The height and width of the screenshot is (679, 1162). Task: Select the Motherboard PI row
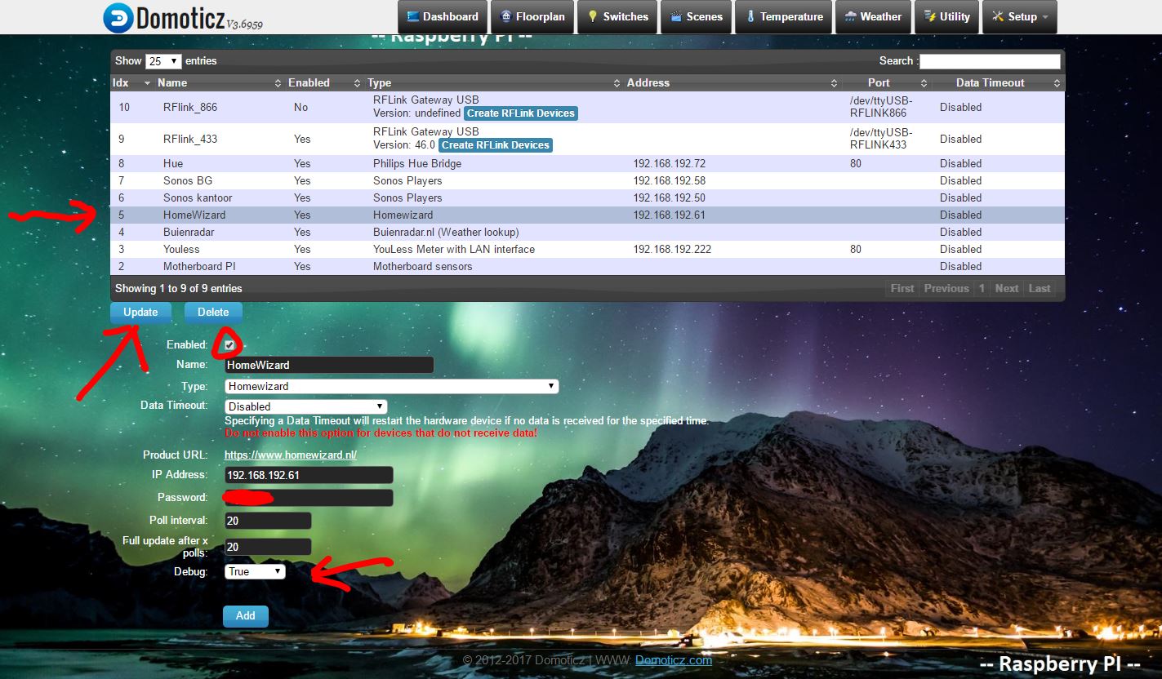588,266
